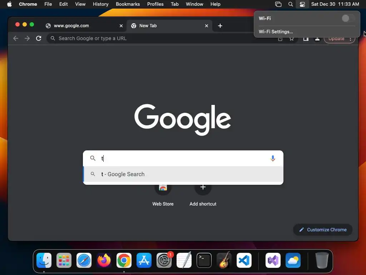Screen dimensions: 366x275
Task: Go back with the back arrow
Action: (x=16, y=38)
